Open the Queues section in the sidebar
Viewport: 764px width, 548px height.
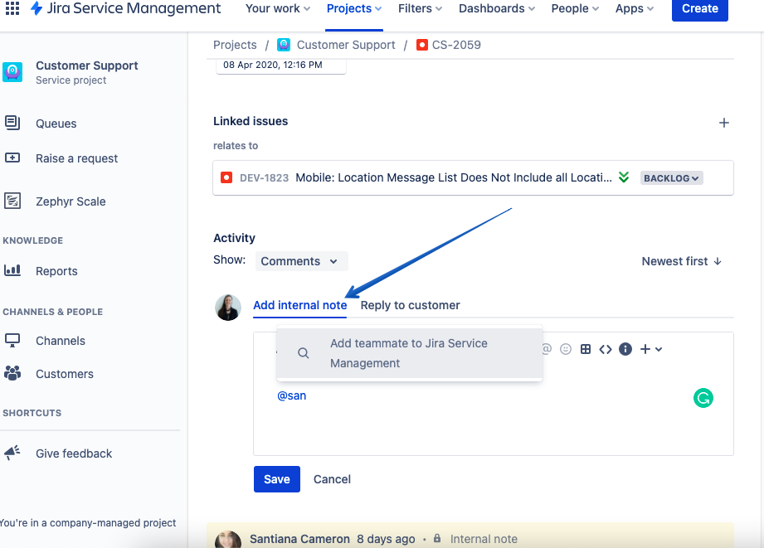(56, 123)
